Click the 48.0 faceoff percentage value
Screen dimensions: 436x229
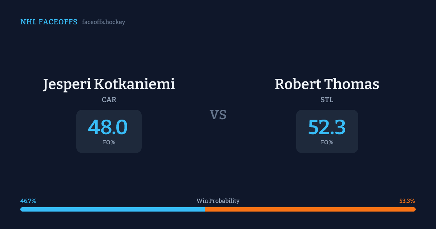[x=108, y=127]
